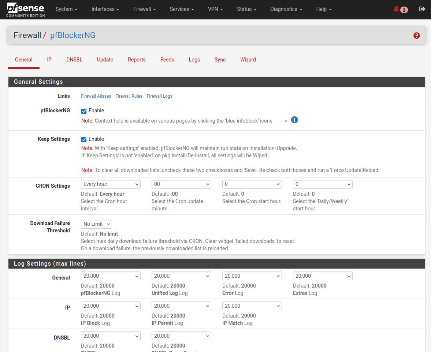The width and height of the screenshot is (431, 352).
Task: Open the VPN menu
Action: [215, 9]
